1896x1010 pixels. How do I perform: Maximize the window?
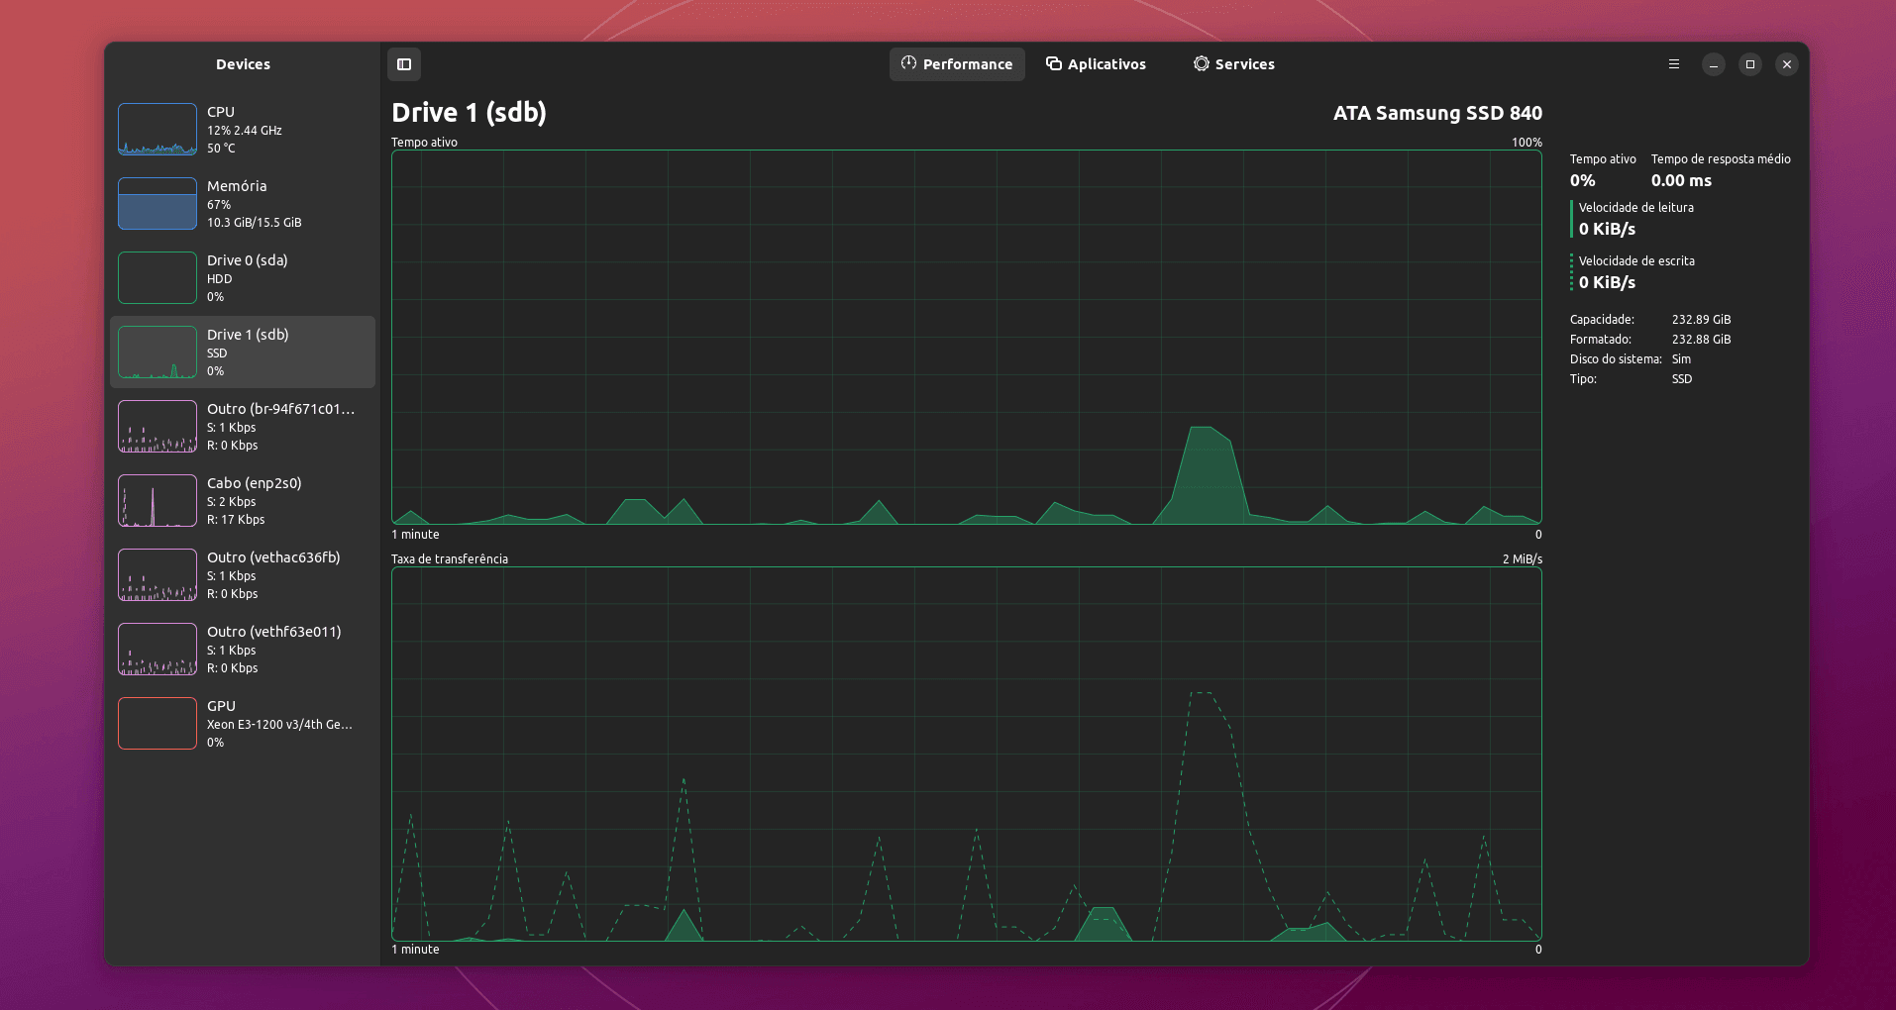[1750, 64]
